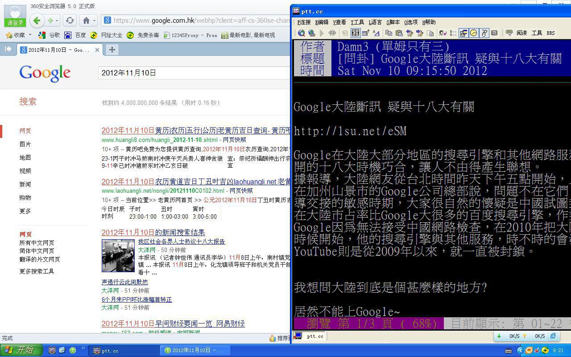The width and height of the screenshot is (571, 357).
Task: Toggle the mouse icon in ptt.cc toolbar
Action: point(484,33)
